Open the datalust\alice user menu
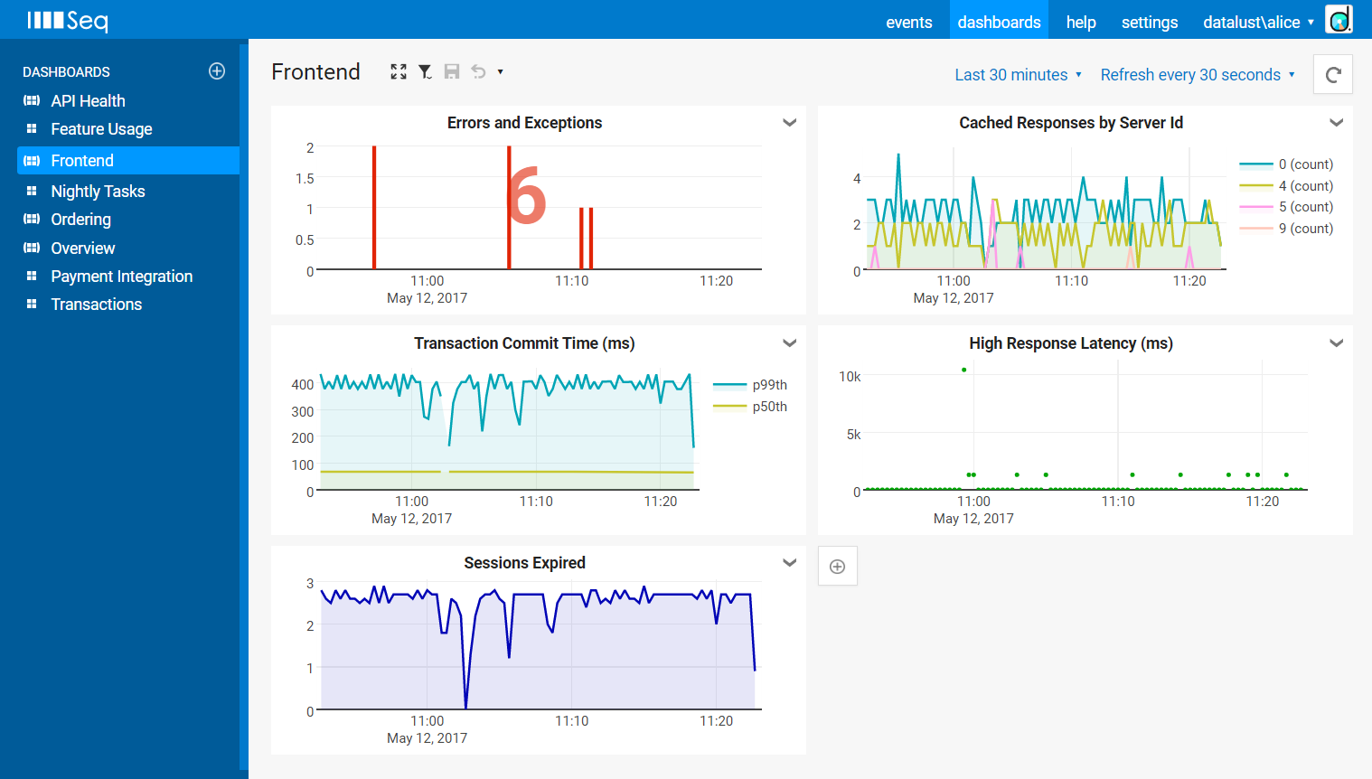The height and width of the screenshot is (779, 1372). 1258,22
